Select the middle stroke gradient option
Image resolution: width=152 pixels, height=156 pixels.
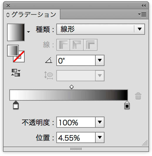(77, 45)
